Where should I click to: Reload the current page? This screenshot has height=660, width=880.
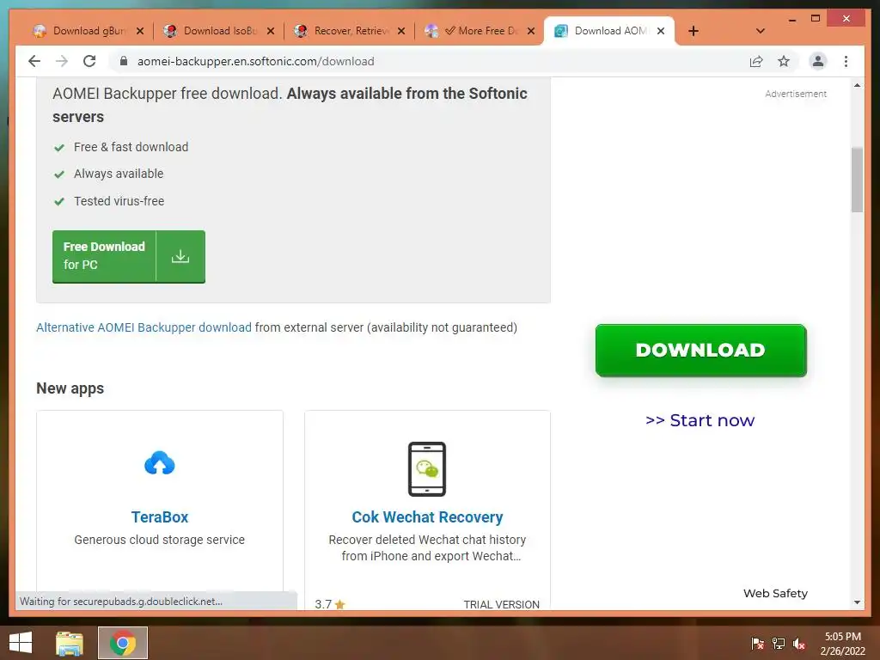[89, 61]
